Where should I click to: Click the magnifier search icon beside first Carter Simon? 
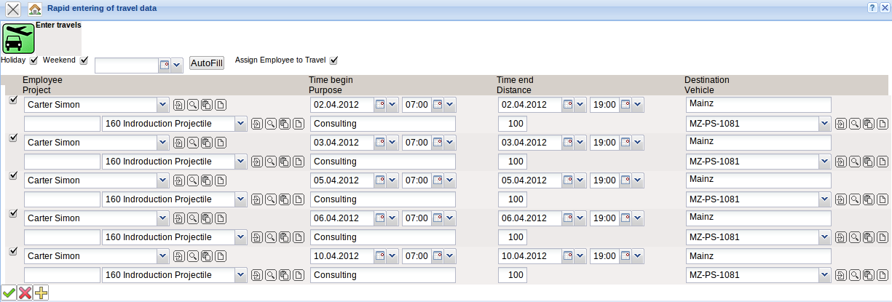click(x=193, y=105)
